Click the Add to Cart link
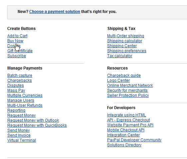 pos(17,36)
